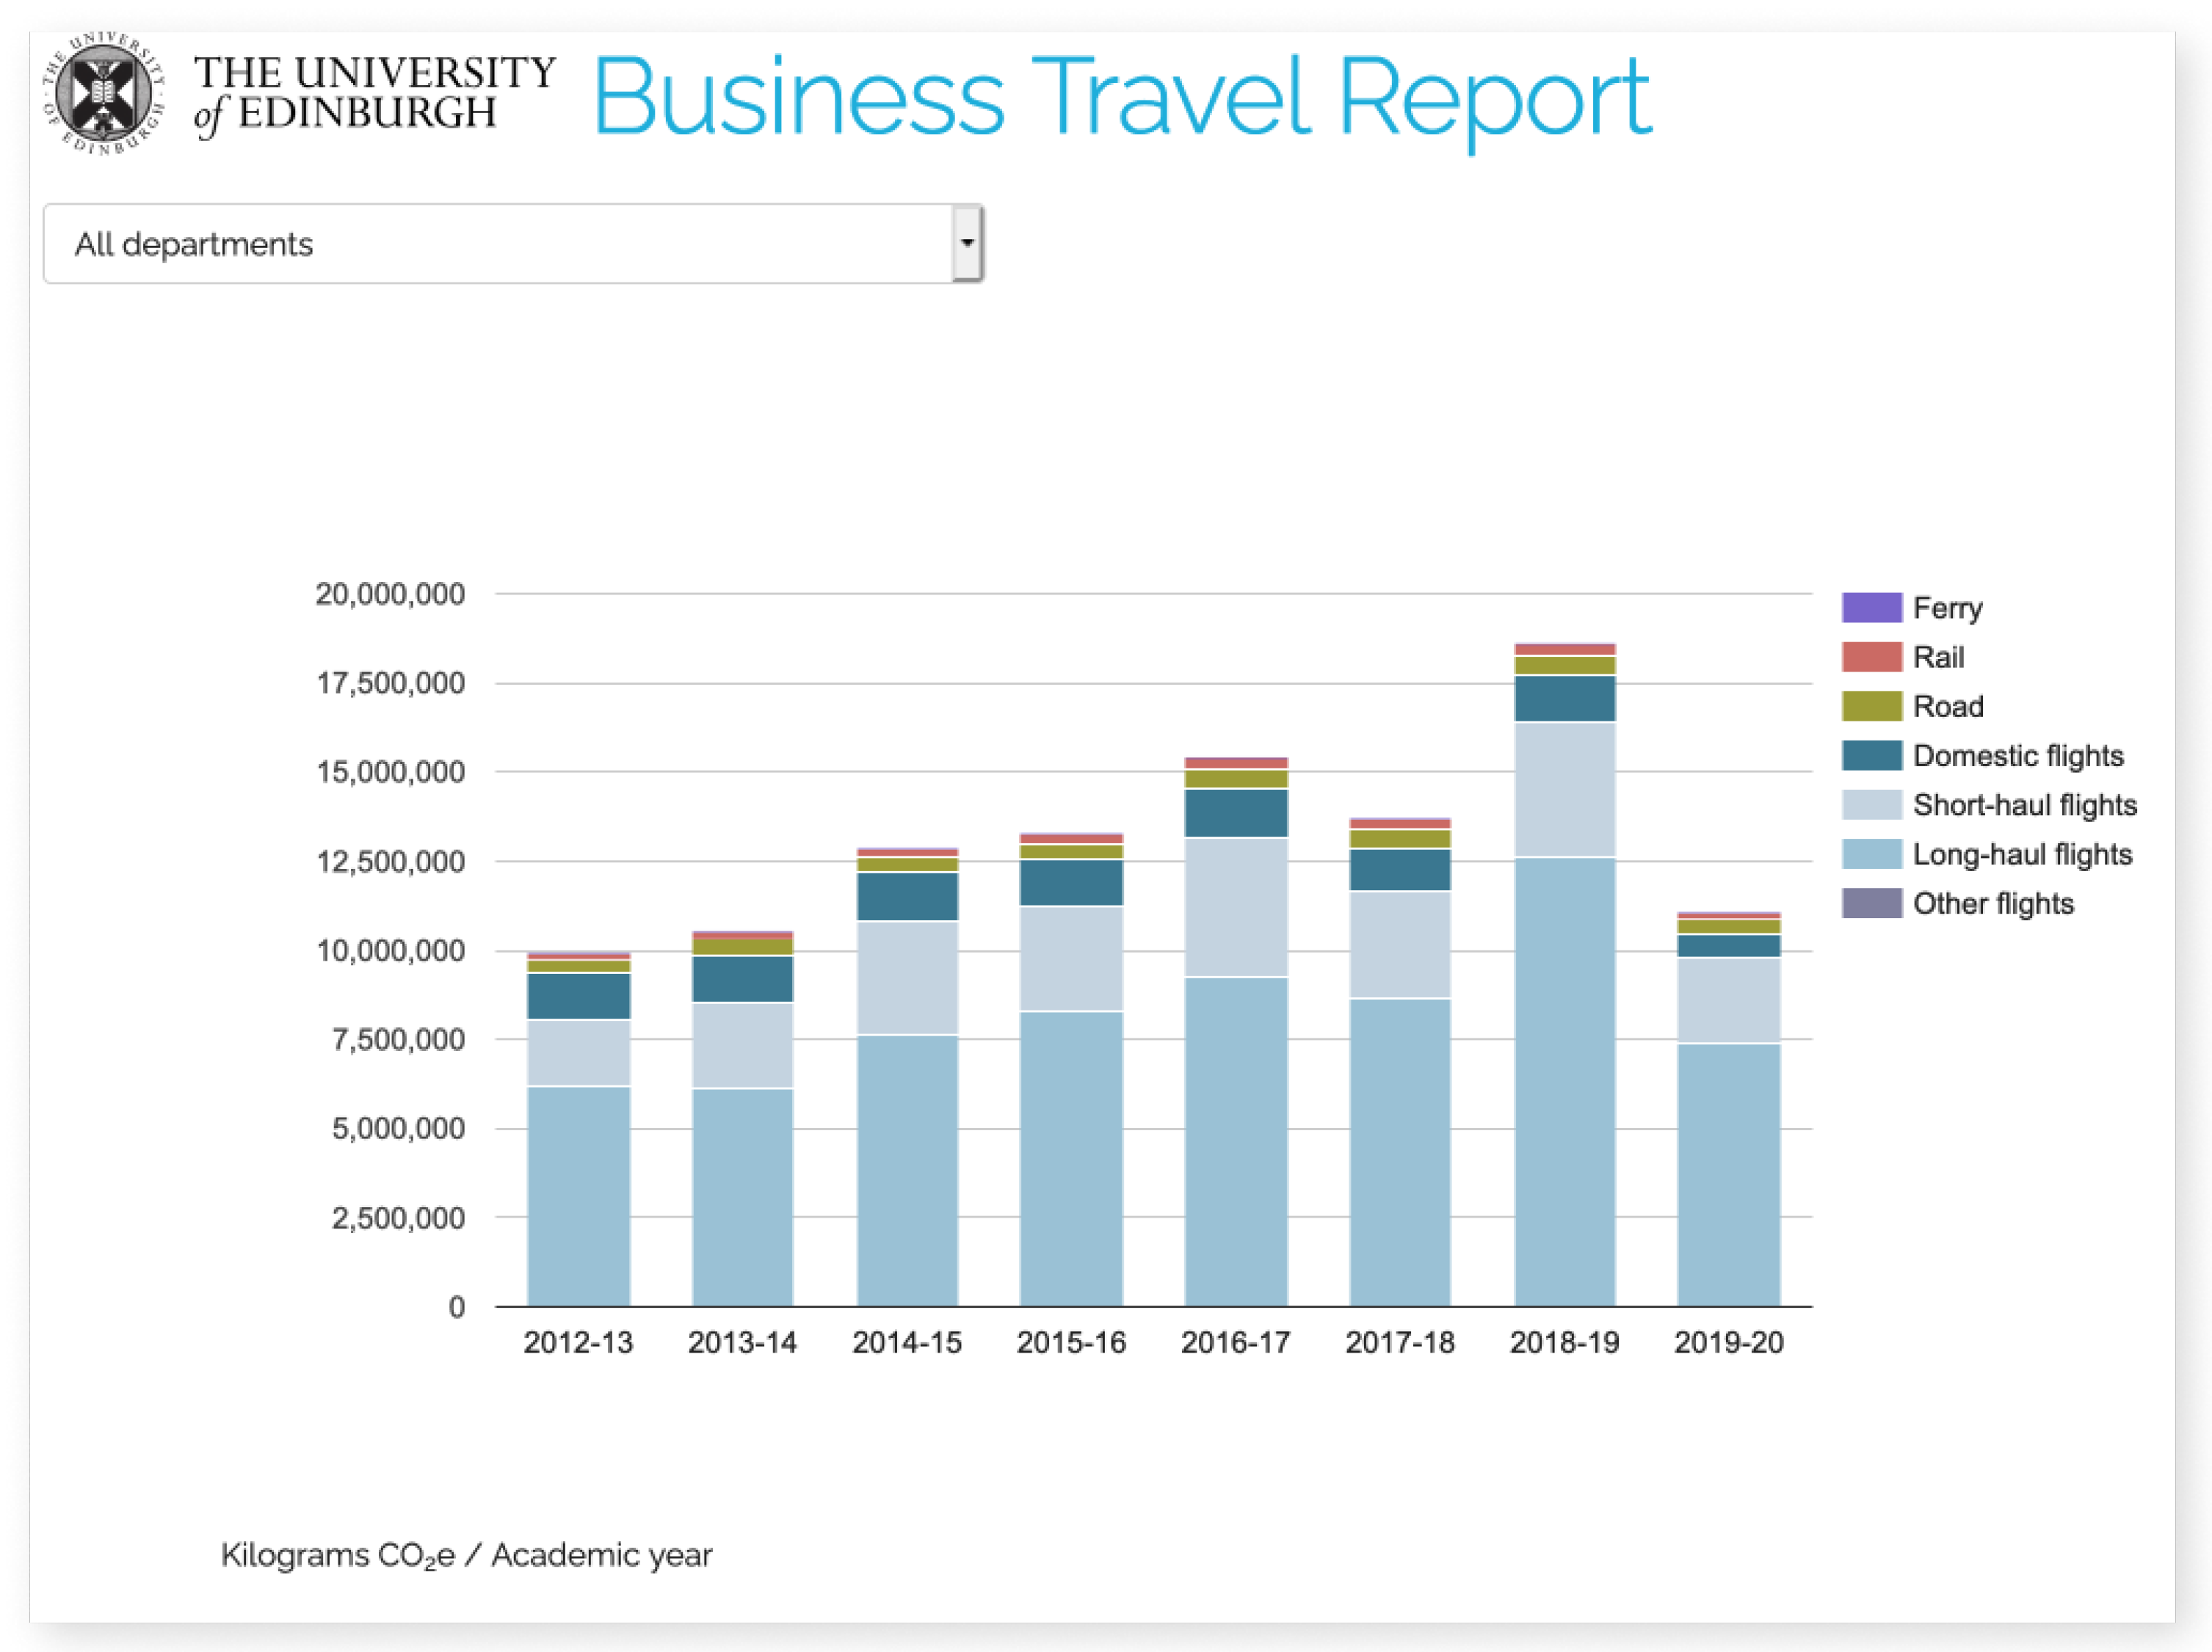Click the 2016-17 short-haul flights bar segment
This screenshot has height=1652, width=2212.
[1236, 906]
